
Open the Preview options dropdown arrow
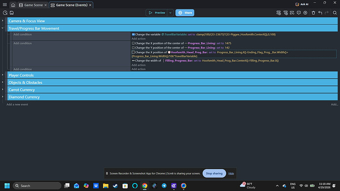tap(170, 13)
